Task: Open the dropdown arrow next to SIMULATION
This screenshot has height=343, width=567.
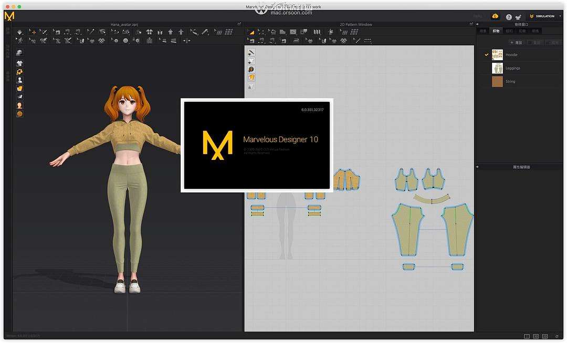Action: click(560, 16)
